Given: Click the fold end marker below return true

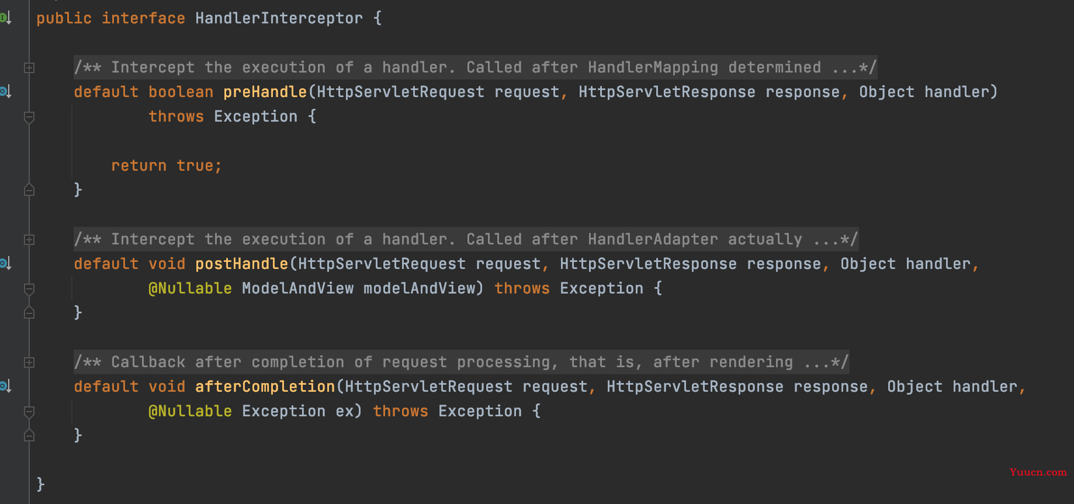Looking at the screenshot, I should (x=29, y=190).
